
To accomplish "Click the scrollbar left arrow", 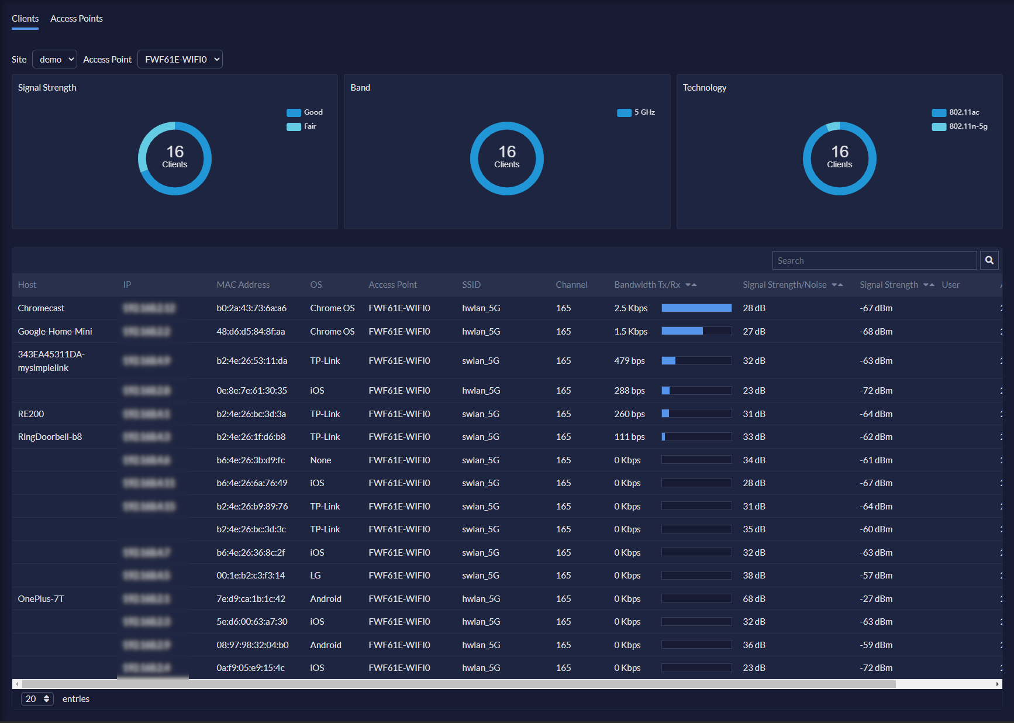I will point(17,684).
